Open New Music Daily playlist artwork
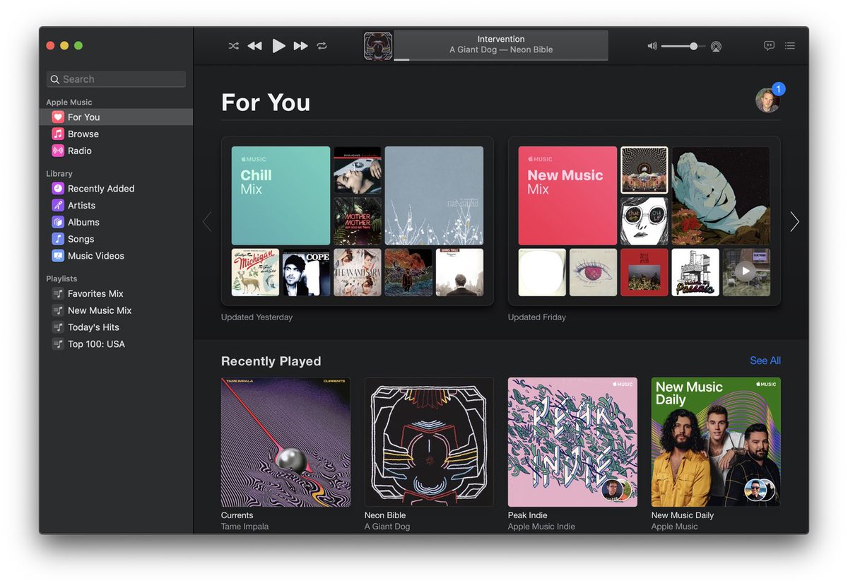 tap(716, 442)
